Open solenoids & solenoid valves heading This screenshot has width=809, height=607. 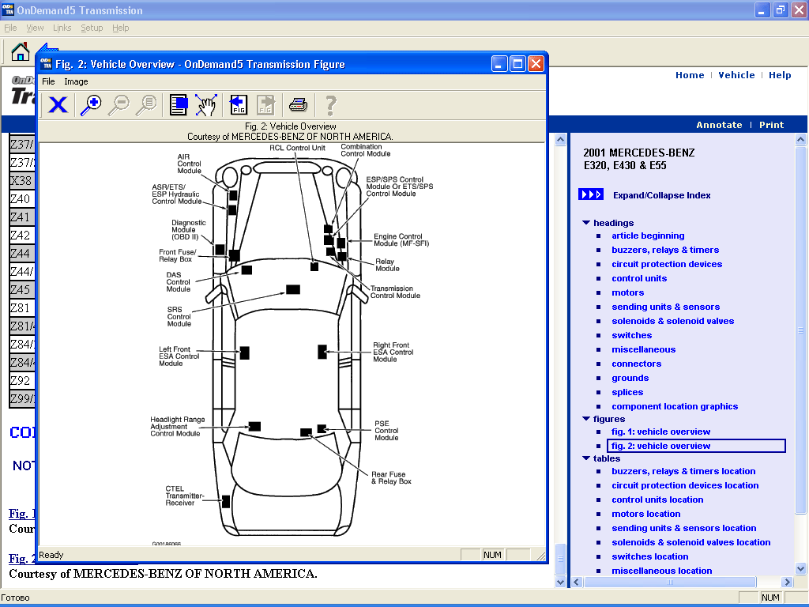click(x=673, y=321)
